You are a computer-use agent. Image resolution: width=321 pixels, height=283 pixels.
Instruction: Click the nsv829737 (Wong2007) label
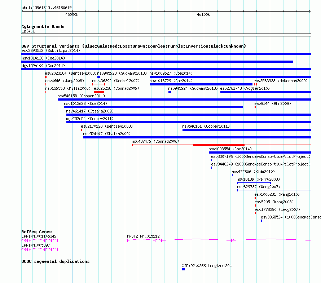[x=259, y=187]
